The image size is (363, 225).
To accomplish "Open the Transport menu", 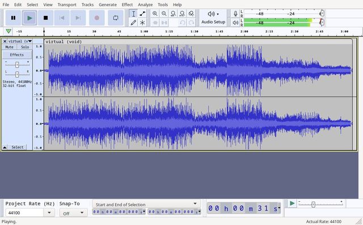I will click(67, 5).
